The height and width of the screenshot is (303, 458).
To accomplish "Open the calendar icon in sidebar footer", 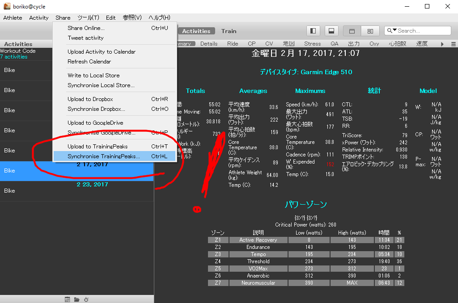I will pos(67,299).
